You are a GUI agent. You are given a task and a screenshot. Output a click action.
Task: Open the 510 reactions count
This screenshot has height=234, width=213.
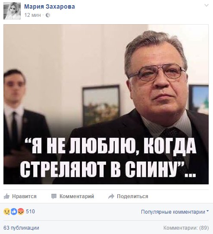tap(31, 212)
